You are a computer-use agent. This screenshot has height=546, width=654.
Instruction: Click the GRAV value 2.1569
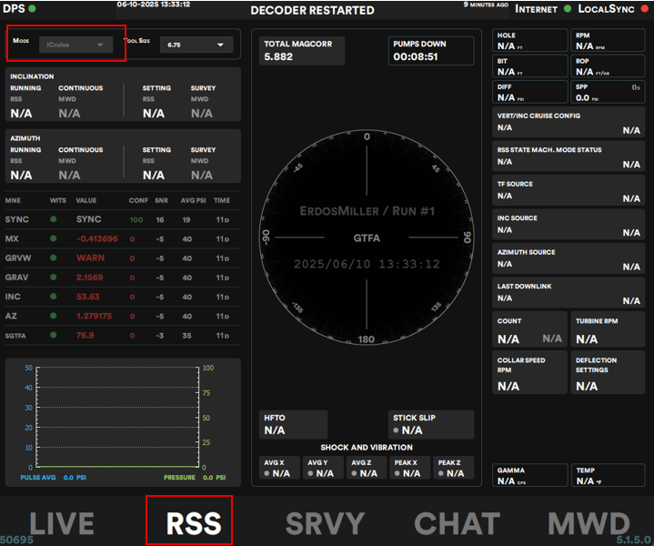(x=89, y=278)
